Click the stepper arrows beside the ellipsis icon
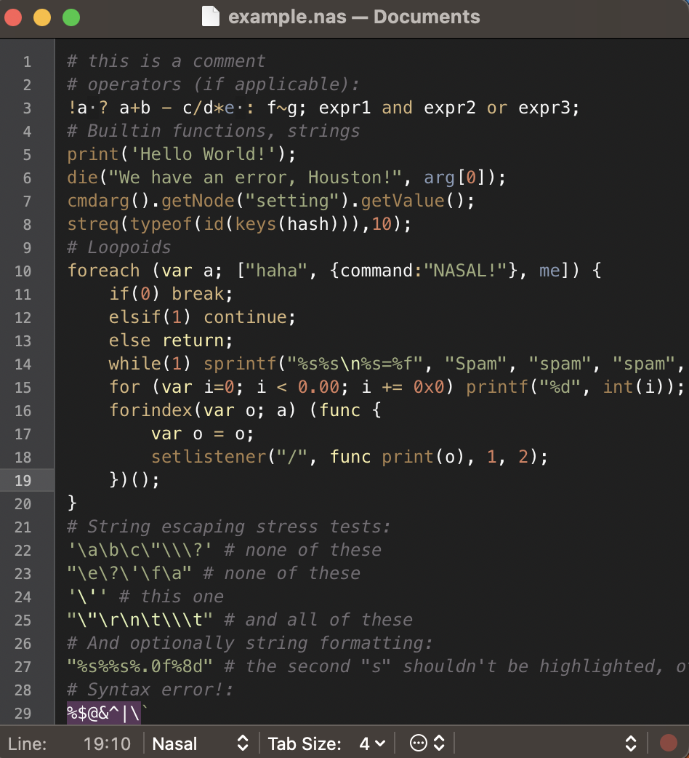Screen dimensions: 689x758 (x=439, y=743)
